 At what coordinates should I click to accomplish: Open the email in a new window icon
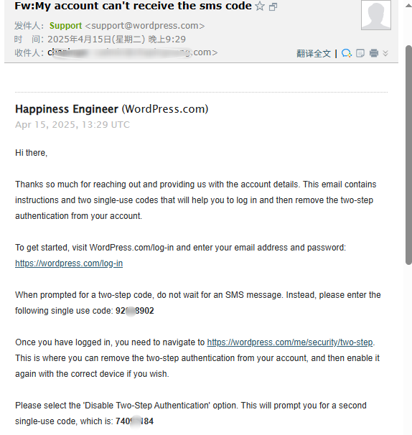click(273, 6)
